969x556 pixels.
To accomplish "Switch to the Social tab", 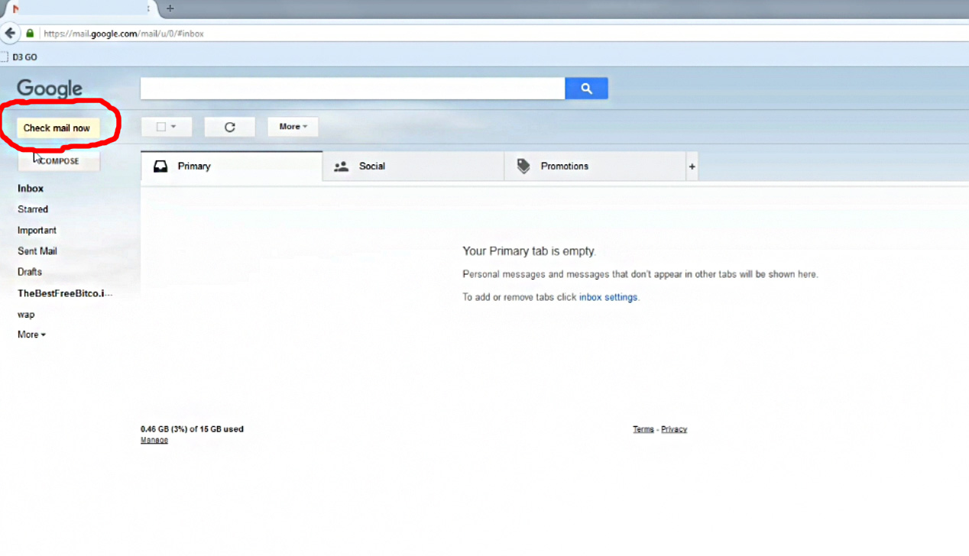I will 372,166.
